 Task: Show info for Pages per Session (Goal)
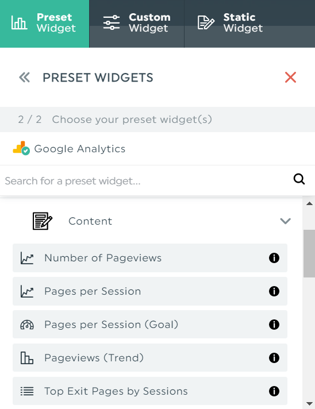[274, 325]
